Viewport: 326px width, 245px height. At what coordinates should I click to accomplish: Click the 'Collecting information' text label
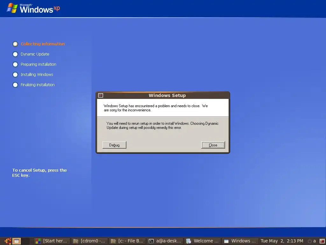click(43, 44)
